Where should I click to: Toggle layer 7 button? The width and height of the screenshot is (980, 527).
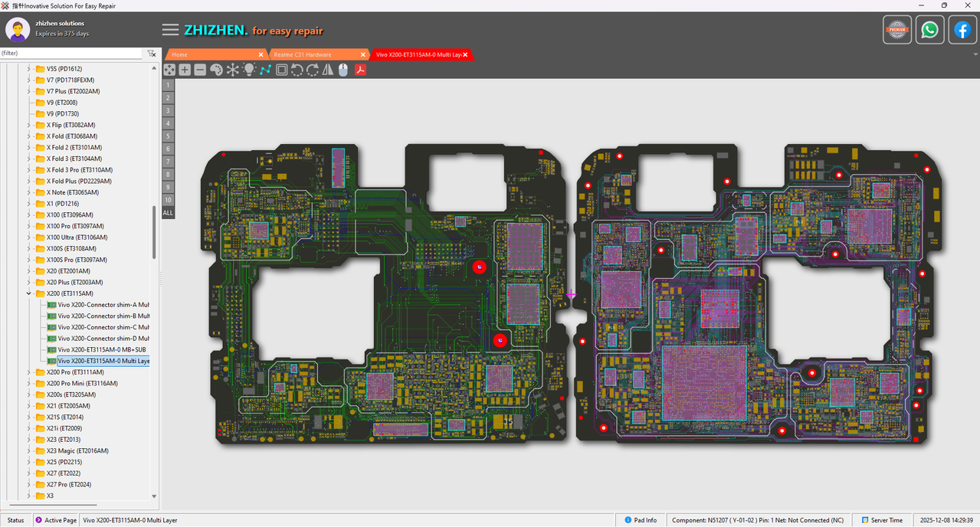[168, 162]
